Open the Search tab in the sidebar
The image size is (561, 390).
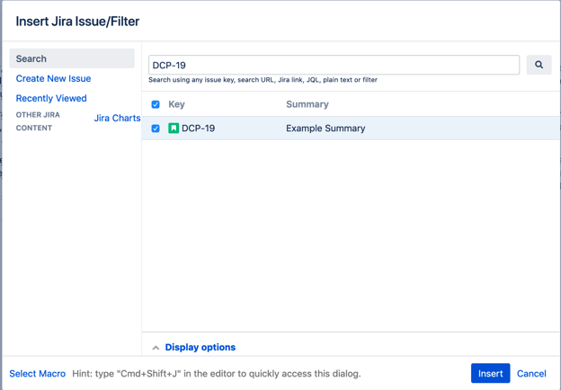[72, 58]
